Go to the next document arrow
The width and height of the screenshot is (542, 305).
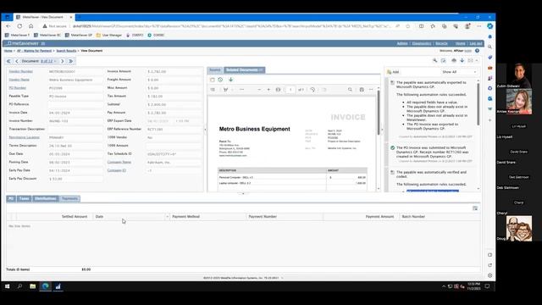click(62, 61)
